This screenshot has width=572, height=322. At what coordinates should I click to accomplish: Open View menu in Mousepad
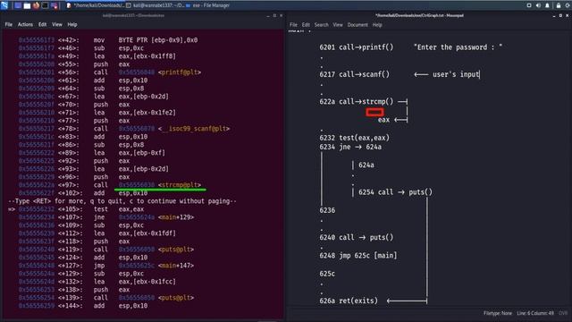338,25
